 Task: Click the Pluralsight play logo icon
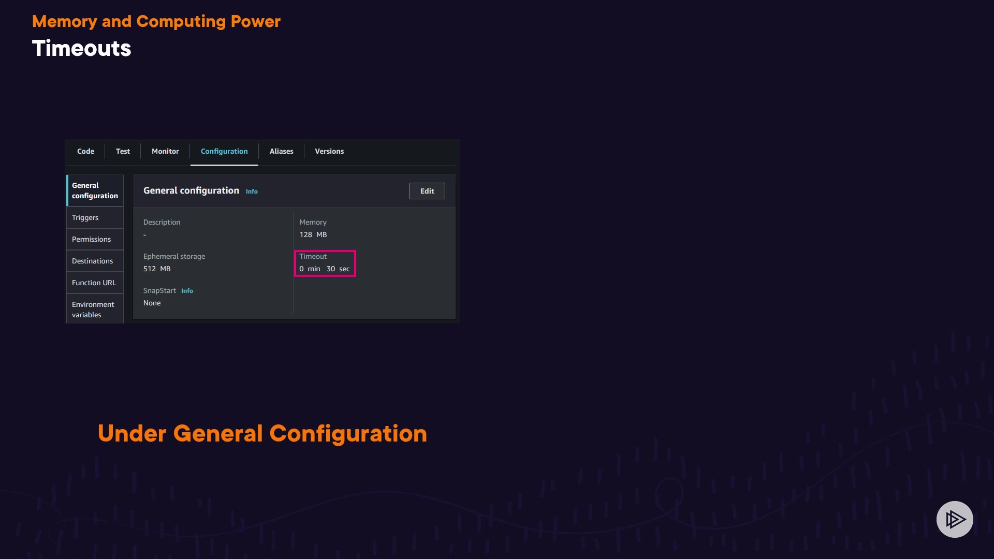click(955, 519)
